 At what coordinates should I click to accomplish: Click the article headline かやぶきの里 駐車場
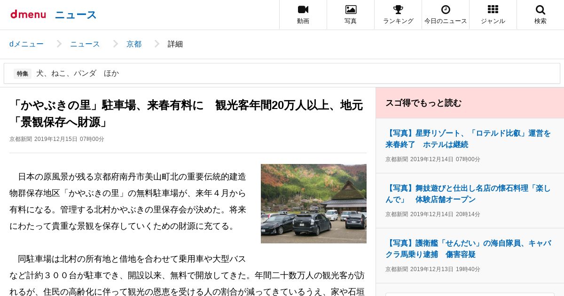point(186,113)
